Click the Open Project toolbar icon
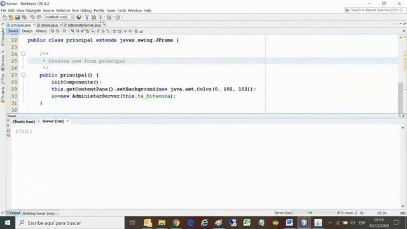This screenshot has width=407, height=229. point(17,17)
